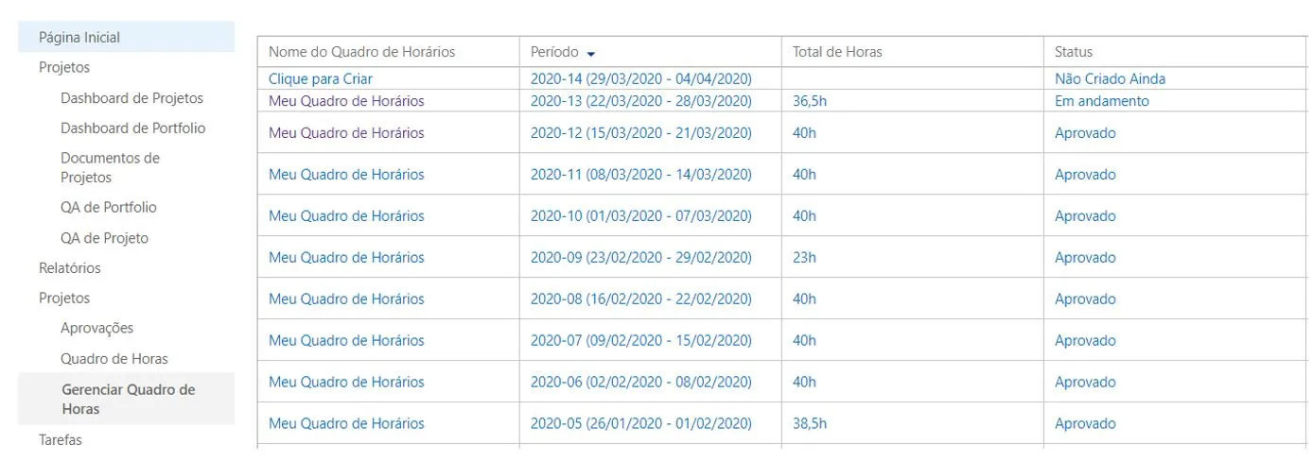Go to Dashboard de Portfolio
1313x461 pixels.
tap(132, 128)
